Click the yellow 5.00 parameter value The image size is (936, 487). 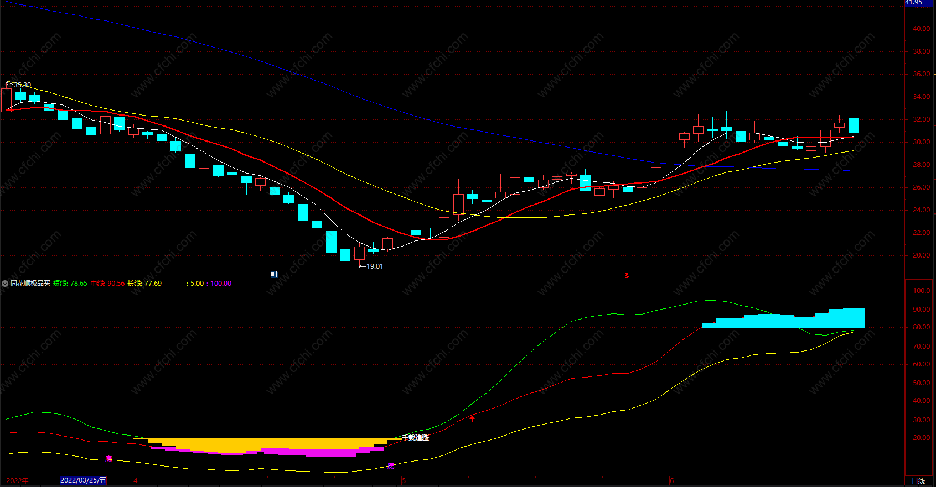click(x=197, y=284)
